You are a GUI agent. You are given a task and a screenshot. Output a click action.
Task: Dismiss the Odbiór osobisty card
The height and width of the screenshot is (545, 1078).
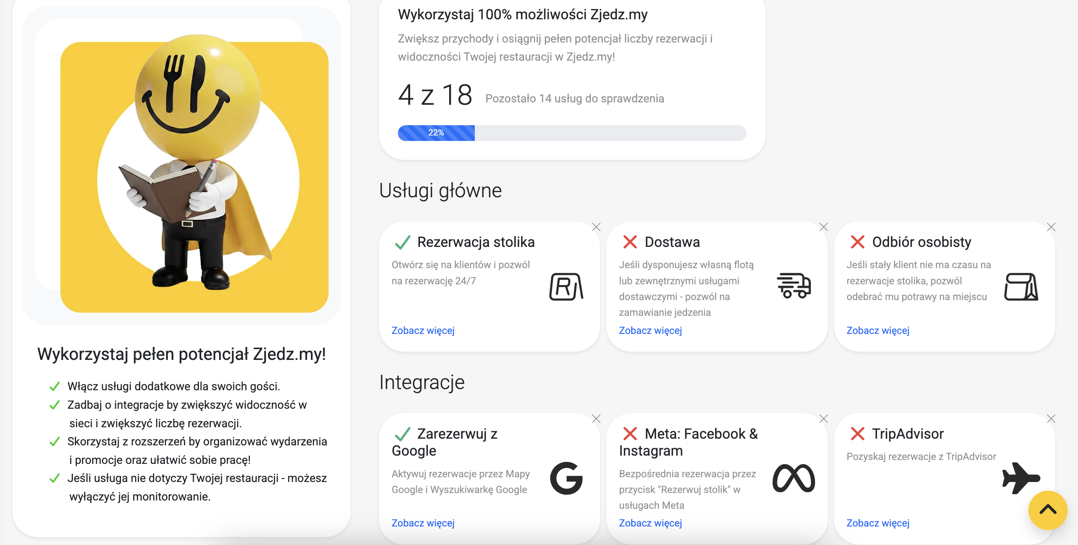click(1051, 227)
